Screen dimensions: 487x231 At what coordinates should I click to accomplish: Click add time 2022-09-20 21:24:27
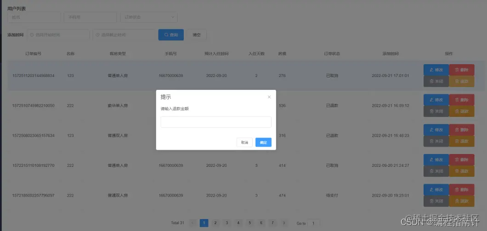[391, 165]
